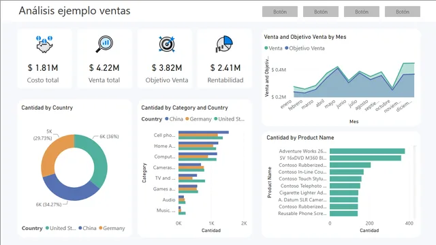Click the Audio category label
Screen dimensions: 436x245
[169, 199]
